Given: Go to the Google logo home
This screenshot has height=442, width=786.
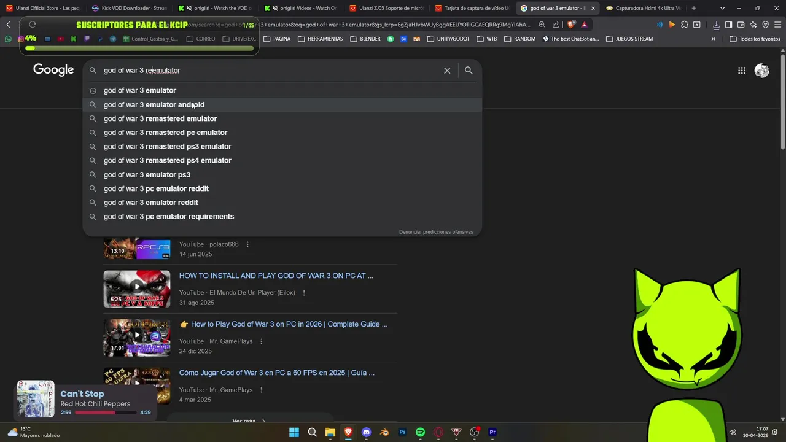Looking at the screenshot, I should click(53, 70).
